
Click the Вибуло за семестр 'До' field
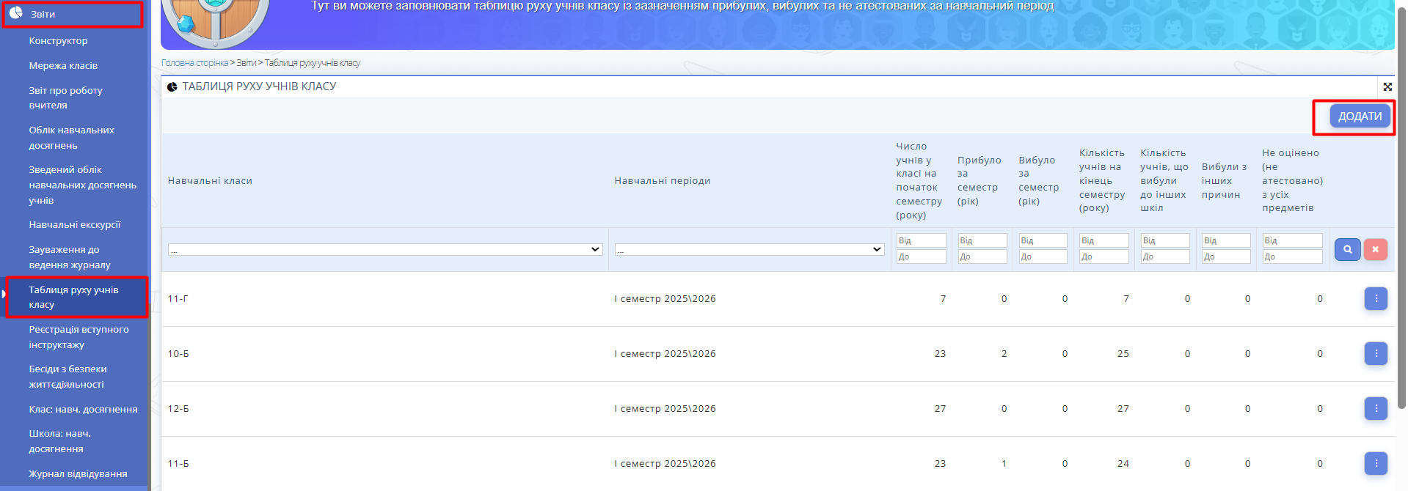[x=1043, y=257]
